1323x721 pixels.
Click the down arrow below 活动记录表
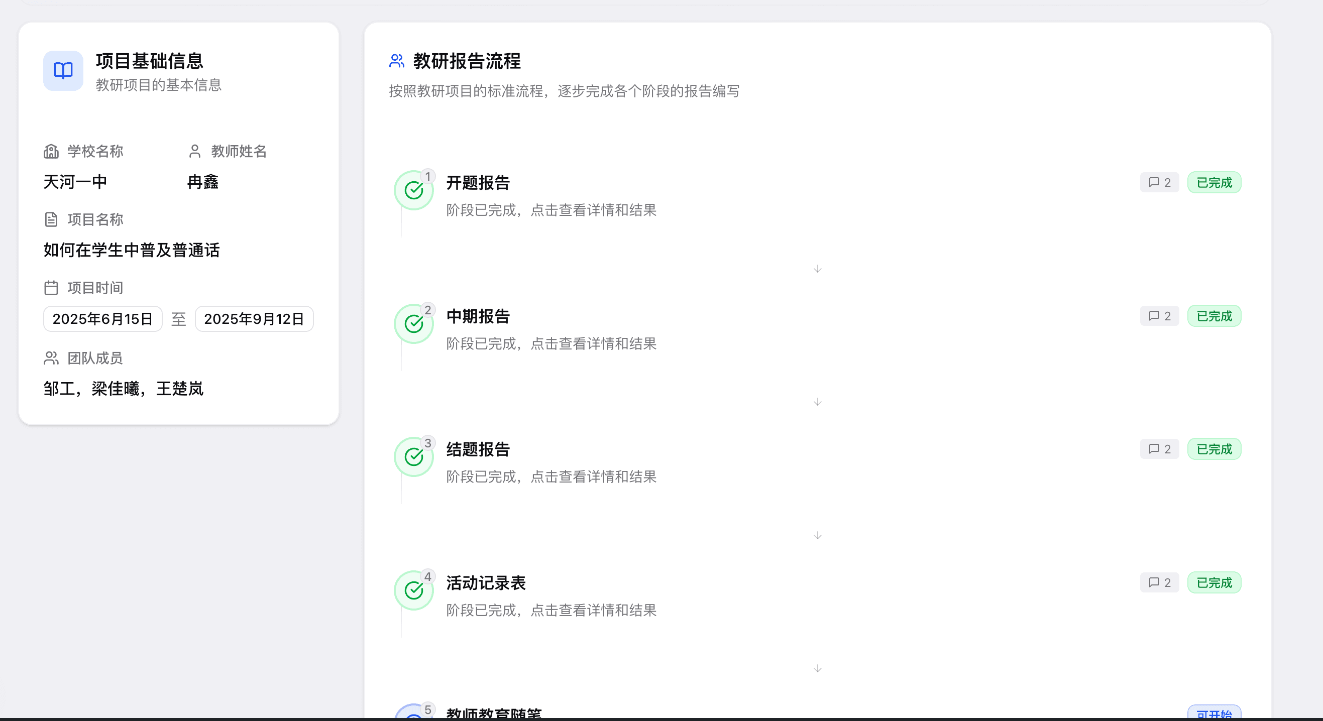(x=818, y=668)
